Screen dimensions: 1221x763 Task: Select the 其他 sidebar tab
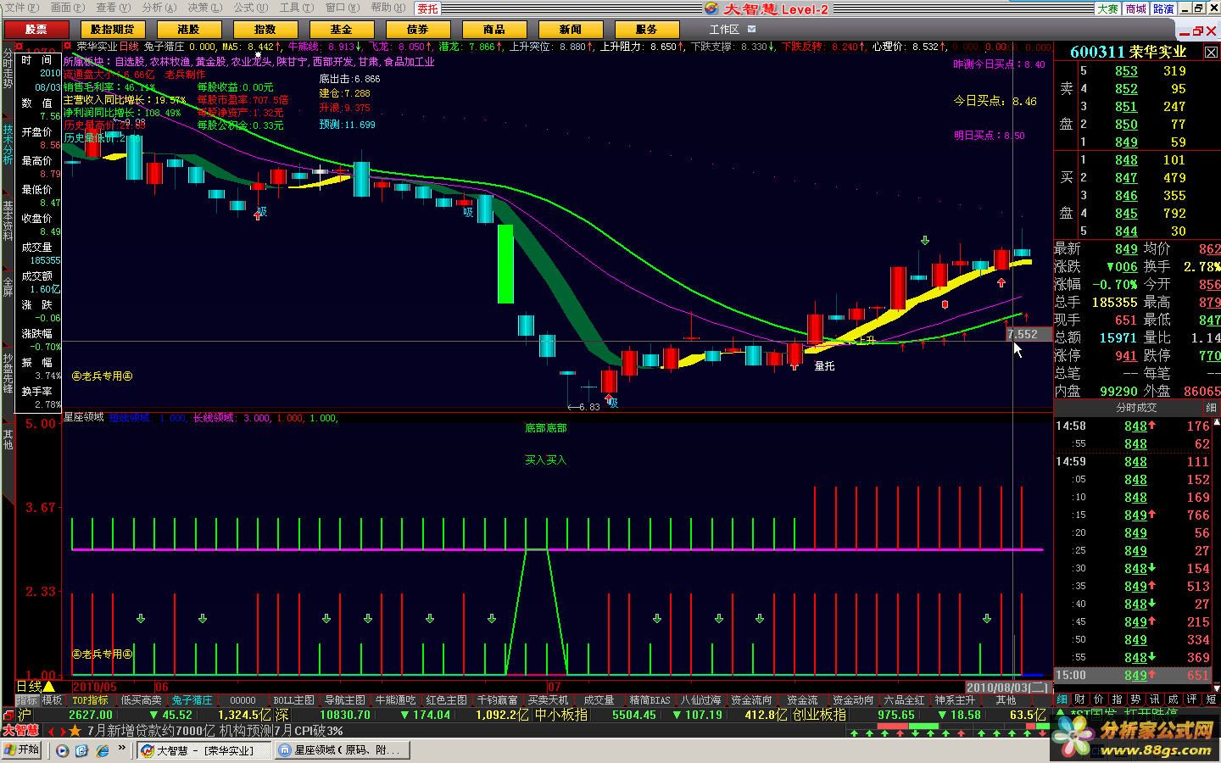point(8,439)
